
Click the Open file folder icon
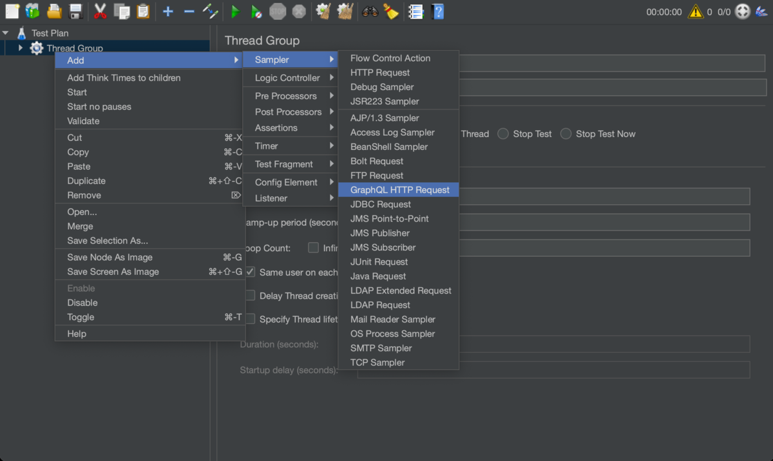click(54, 11)
